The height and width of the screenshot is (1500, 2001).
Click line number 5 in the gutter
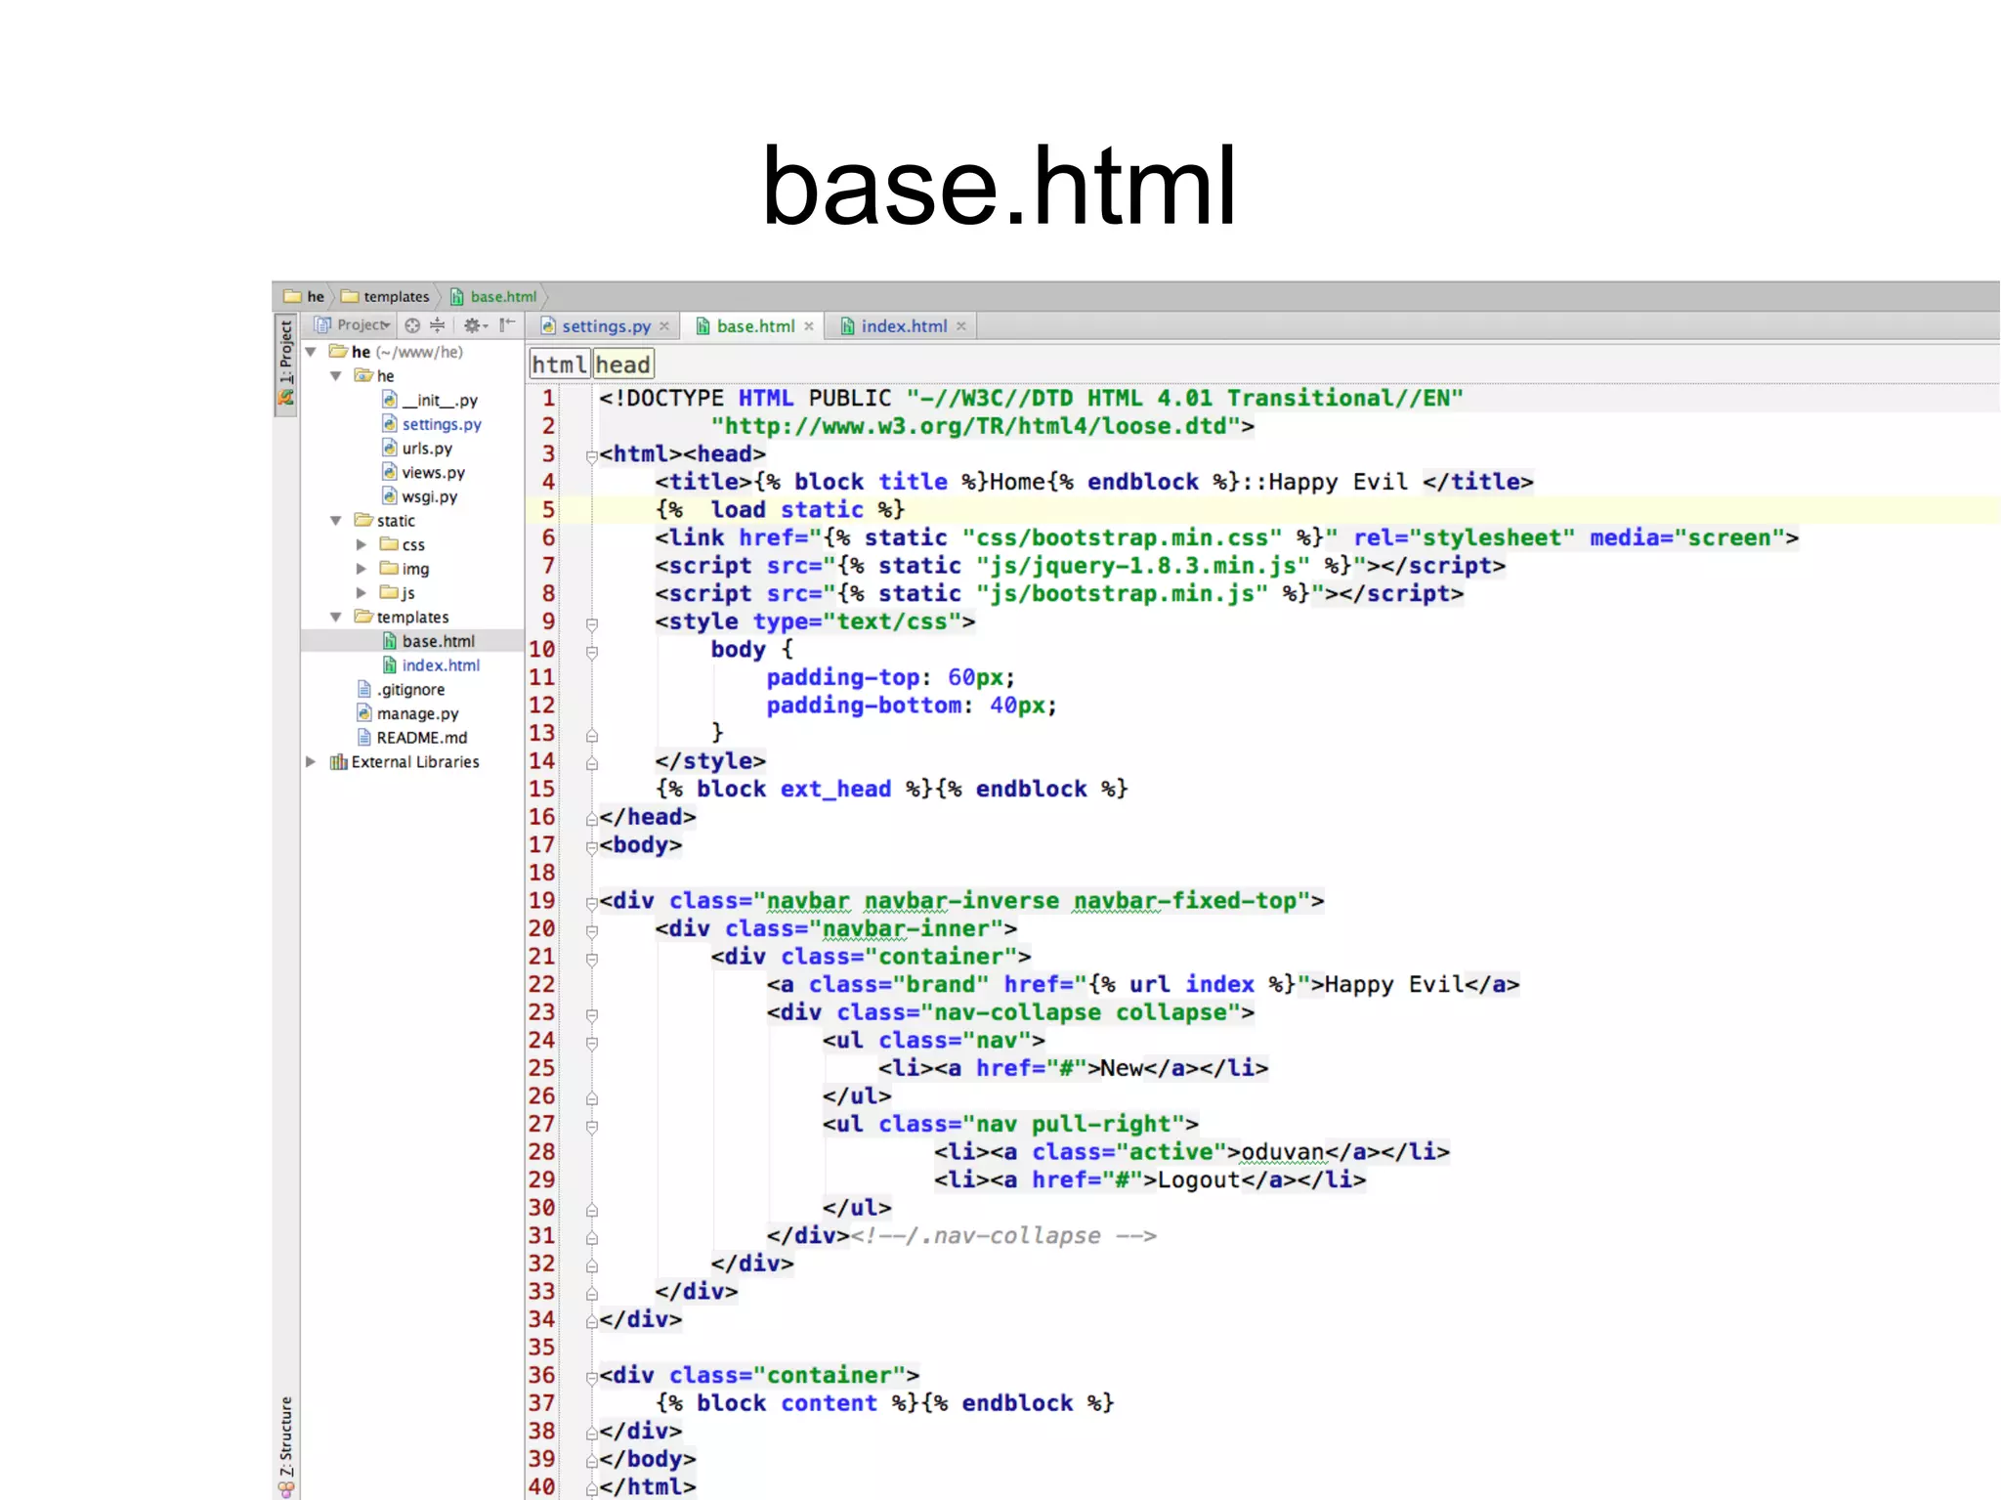point(548,510)
